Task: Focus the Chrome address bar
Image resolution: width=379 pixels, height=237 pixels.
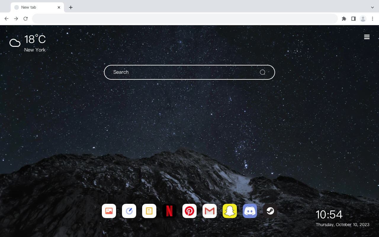Action: 185,19
